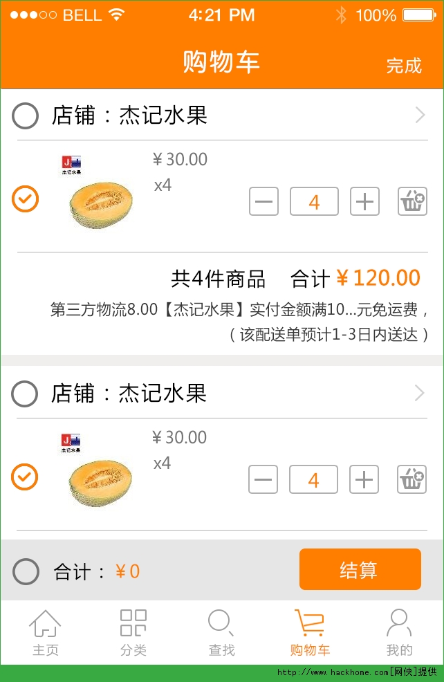Open second 杰记水果 store via arrow

(419, 394)
